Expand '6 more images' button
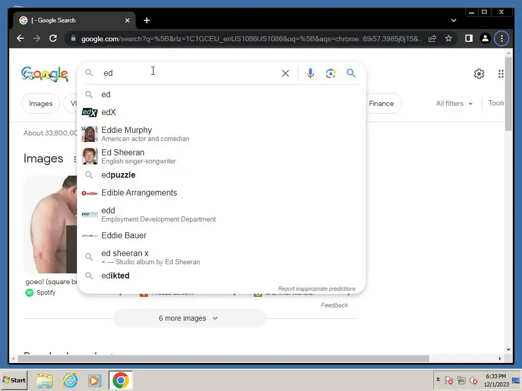This screenshot has height=391, width=522. coord(189,318)
